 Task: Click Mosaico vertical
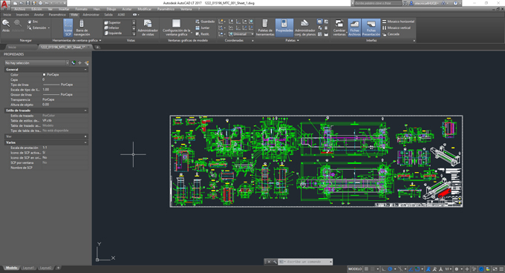pos(396,27)
